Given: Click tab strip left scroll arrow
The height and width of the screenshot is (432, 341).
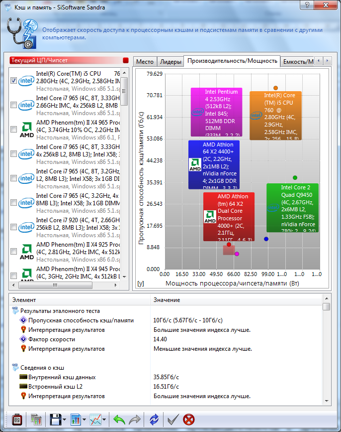Looking at the screenshot, I should pos(319,61).
